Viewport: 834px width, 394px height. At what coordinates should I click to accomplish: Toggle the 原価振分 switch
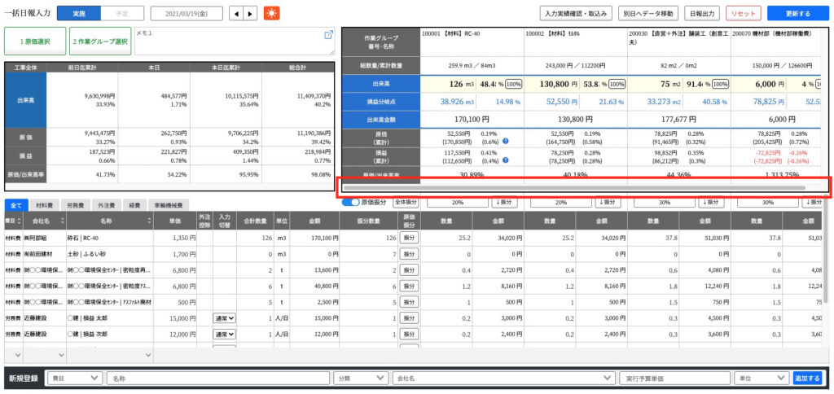point(350,202)
